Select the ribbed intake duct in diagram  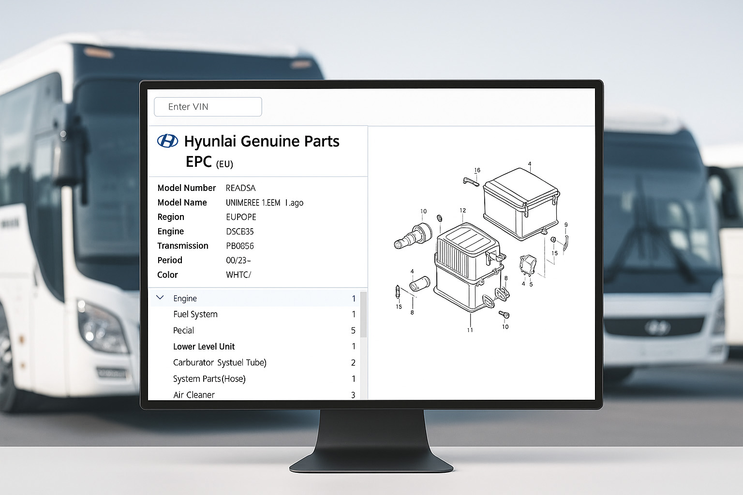[413, 236]
